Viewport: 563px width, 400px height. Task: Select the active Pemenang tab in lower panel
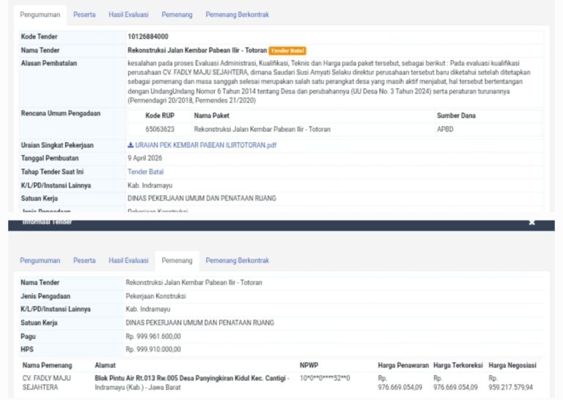[x=177, y=261]
